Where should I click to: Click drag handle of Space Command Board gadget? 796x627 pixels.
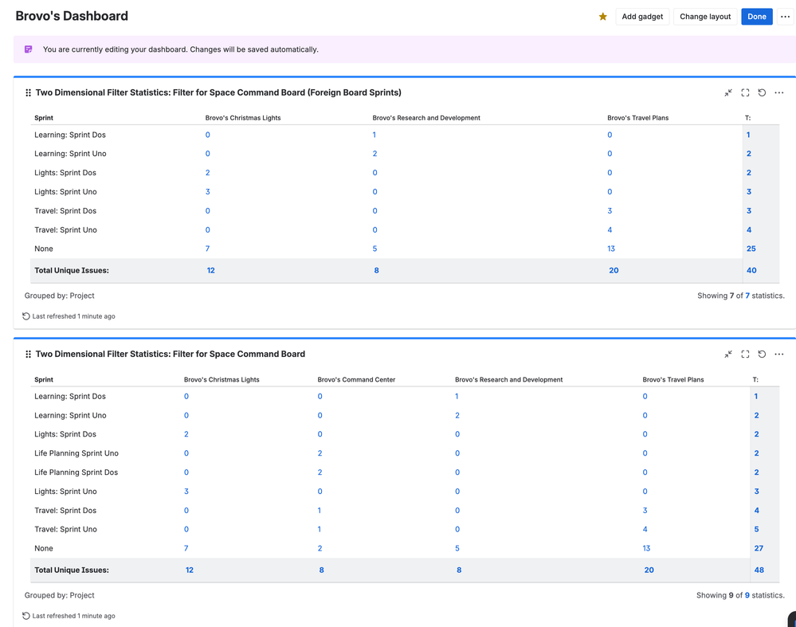(28, 354)
